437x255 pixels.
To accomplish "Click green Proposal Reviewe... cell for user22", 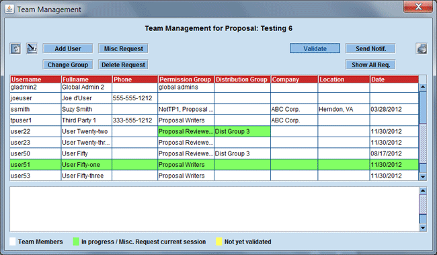I will point(186,131).
